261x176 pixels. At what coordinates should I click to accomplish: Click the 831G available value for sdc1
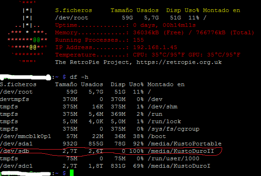118,166
